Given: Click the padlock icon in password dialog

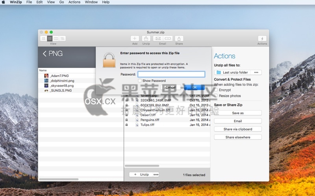Looking at the screenshot, I should (x=109, y=60).
